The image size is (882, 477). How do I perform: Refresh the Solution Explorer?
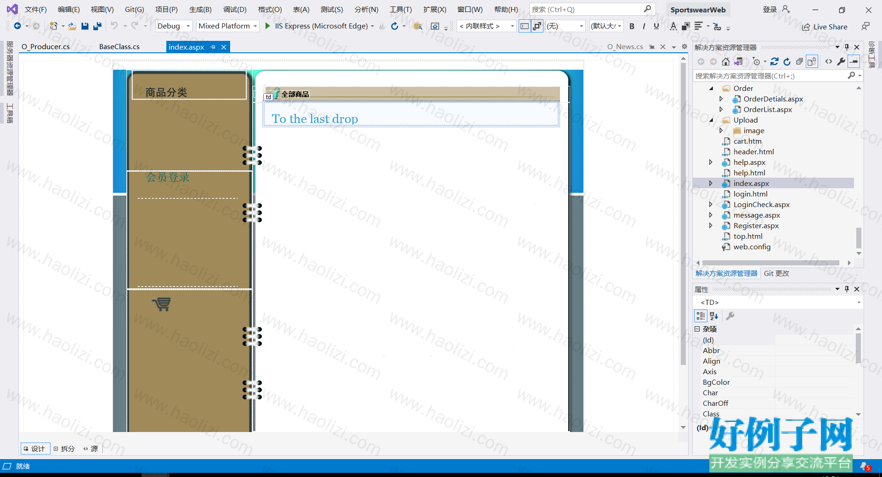coord(787,62)
